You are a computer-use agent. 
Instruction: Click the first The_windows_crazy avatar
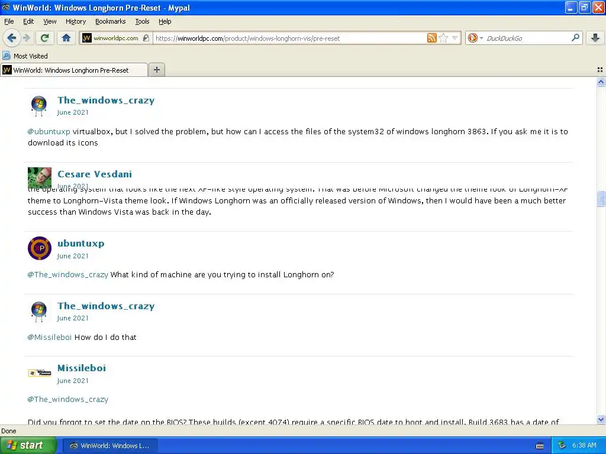(39, 106)
